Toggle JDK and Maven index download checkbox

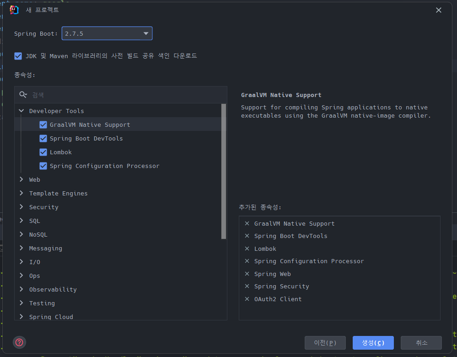(x=18, y=56)
